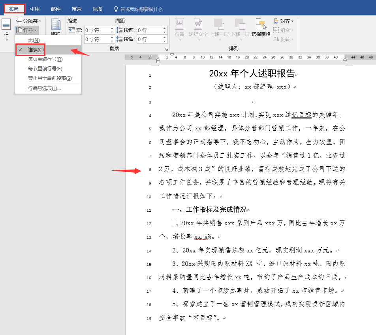Image resolution: width=376 pixels, height=335 pixels.
Task: Click the 位置 position button
Action: pos(180,30)
